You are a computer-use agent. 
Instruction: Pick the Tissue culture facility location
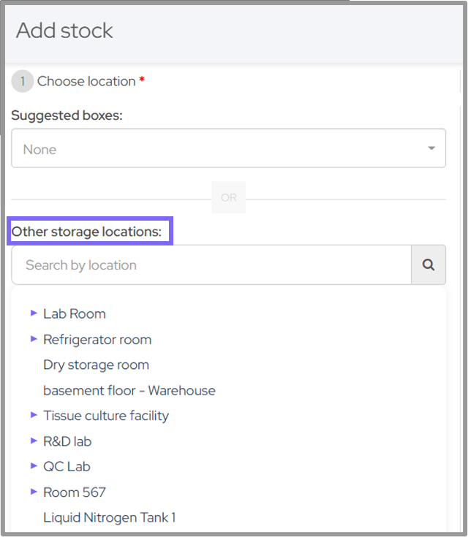pos(106,416)
